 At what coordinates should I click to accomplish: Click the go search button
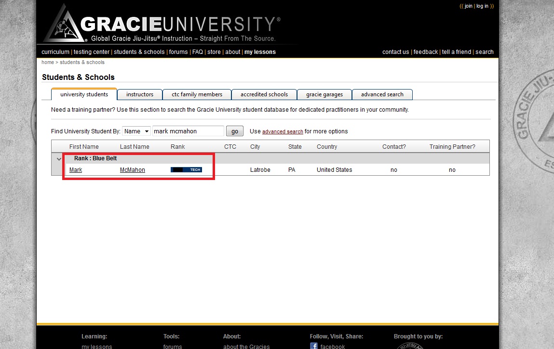(x=235, y=131)
